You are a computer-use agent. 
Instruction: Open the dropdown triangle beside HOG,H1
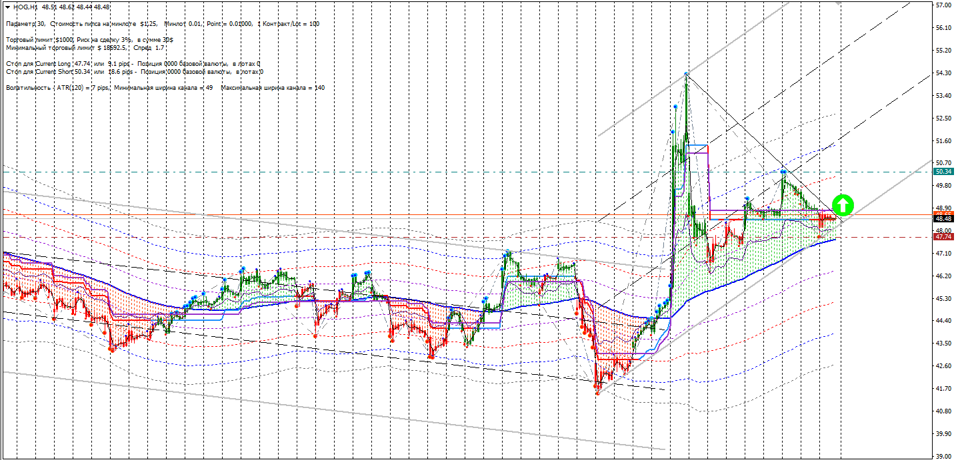(7, 7)
